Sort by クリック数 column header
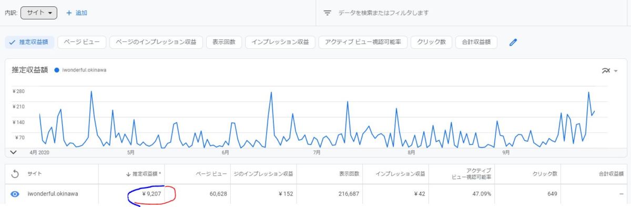Image resolution: width=631 pixels, height=207 pixels. 544,173
